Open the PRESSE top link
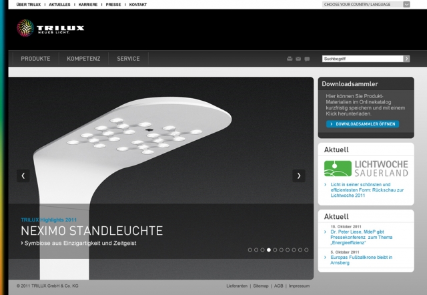 (x=113, y=5)
